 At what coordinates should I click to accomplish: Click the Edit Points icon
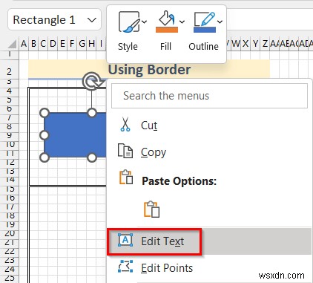pyautogui.click(x=125, y=266)
